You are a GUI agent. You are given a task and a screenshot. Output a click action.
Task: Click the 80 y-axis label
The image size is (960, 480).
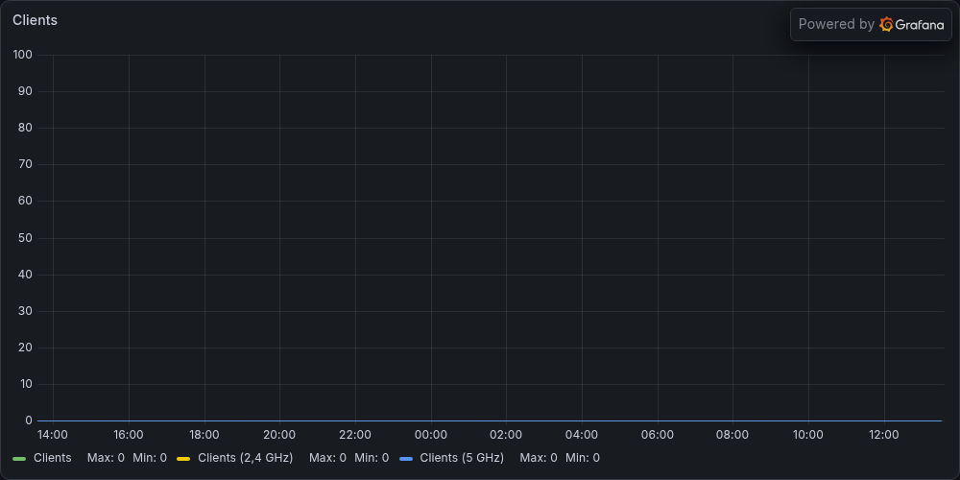click(26, 128)
